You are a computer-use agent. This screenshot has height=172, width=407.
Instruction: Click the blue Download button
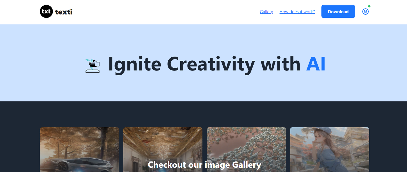(338, 11)
